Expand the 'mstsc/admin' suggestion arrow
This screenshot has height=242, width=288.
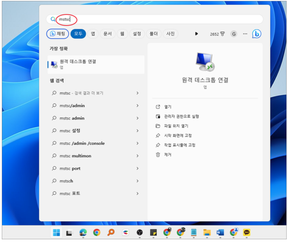[137, 106]
